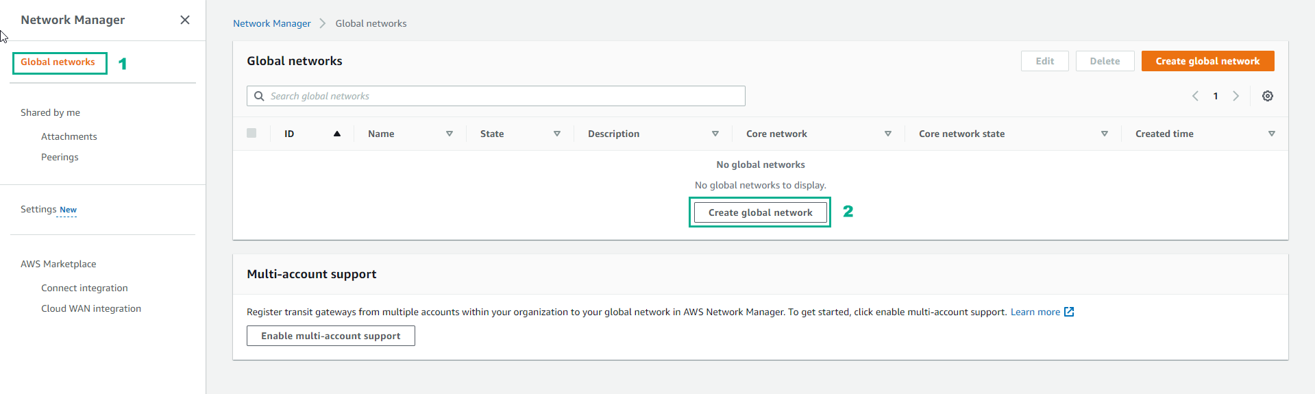This screenshot has height=394, width=1315.
Task: Close the Network Manager side panel
Action: 185,20
